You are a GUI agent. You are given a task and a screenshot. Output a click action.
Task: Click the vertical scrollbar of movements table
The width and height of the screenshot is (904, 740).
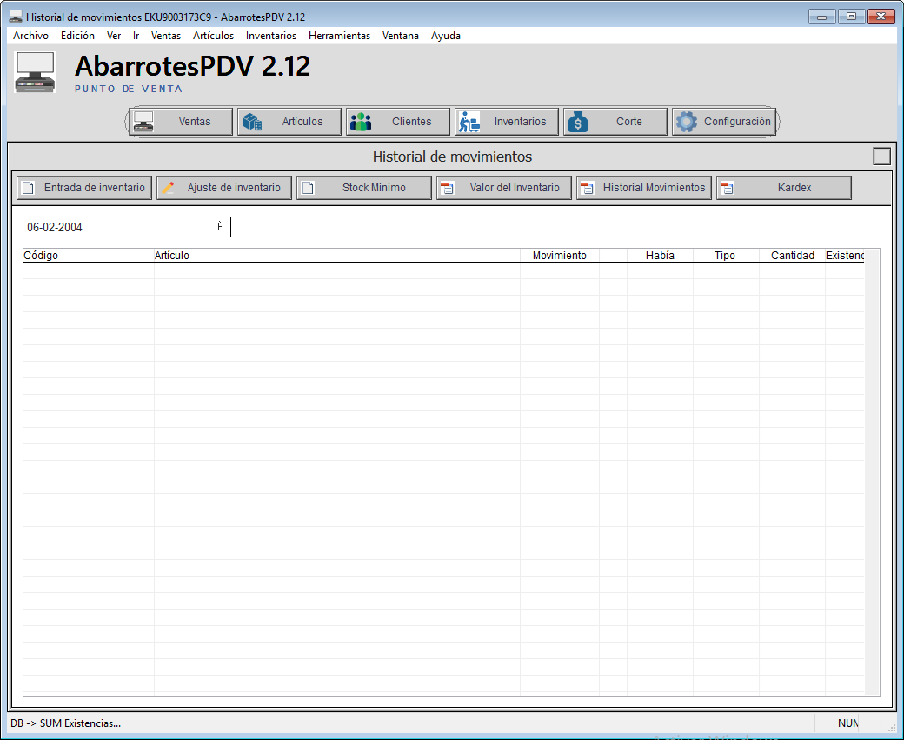[x=873, y=472]
